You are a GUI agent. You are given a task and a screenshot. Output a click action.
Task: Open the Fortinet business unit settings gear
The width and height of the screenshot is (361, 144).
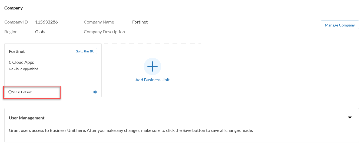coord(95,92)
